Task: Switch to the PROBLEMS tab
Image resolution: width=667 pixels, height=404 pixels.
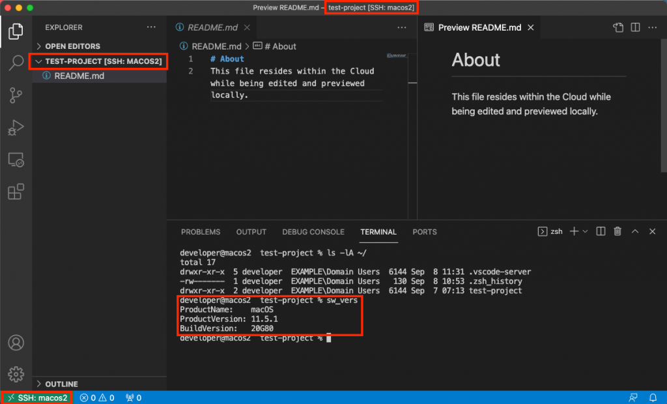Action: [x=200, y=231]
